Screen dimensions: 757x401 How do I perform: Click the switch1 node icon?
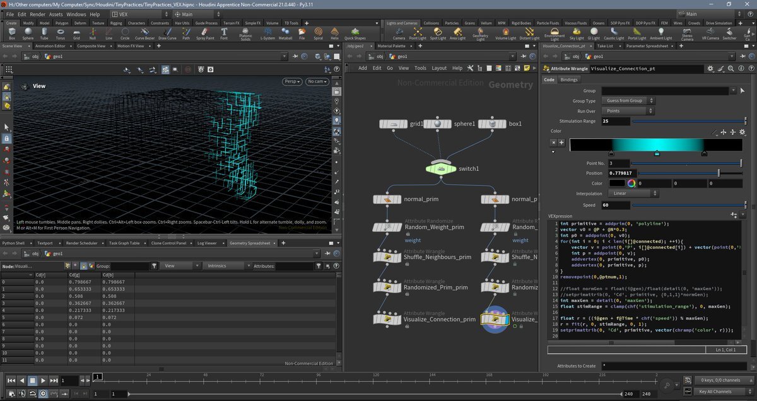point(442,168)
